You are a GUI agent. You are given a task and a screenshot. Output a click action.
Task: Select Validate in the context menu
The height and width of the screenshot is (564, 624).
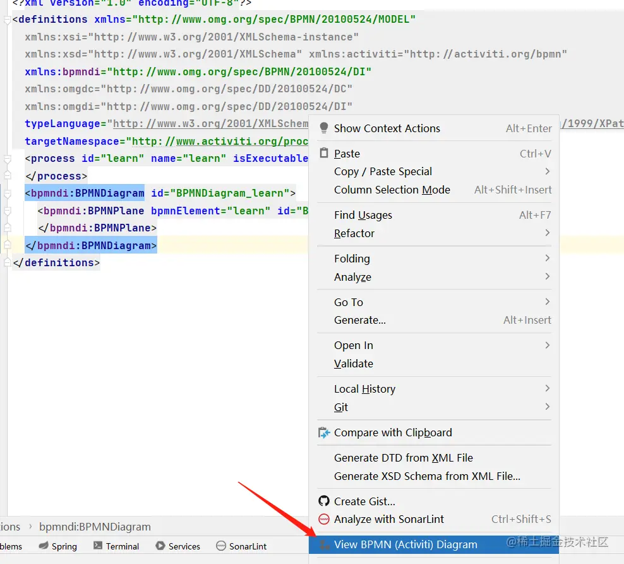coord(434,364)
